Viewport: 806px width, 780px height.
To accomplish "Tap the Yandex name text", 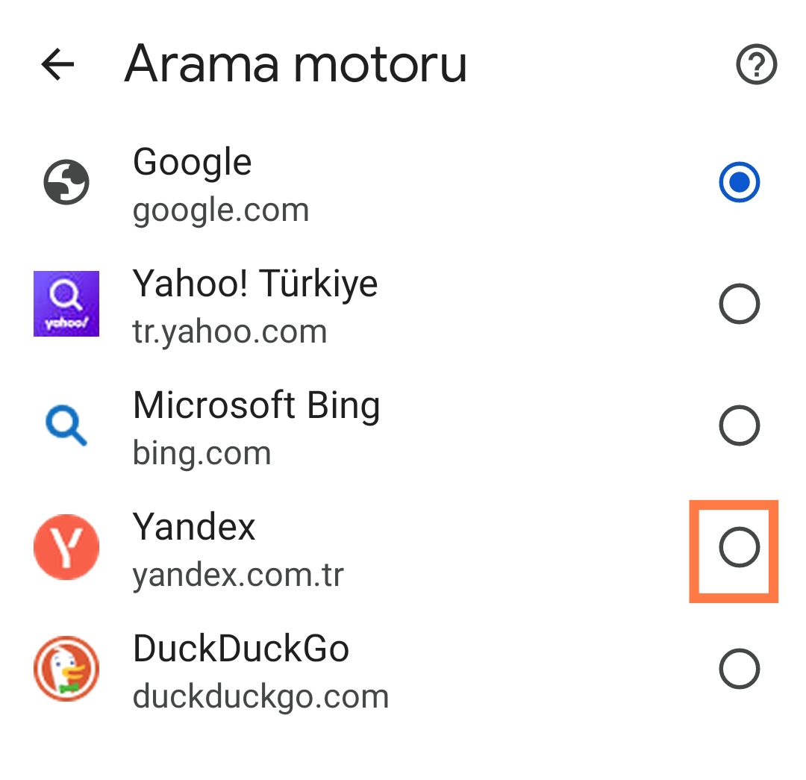I will coord(194,528).
